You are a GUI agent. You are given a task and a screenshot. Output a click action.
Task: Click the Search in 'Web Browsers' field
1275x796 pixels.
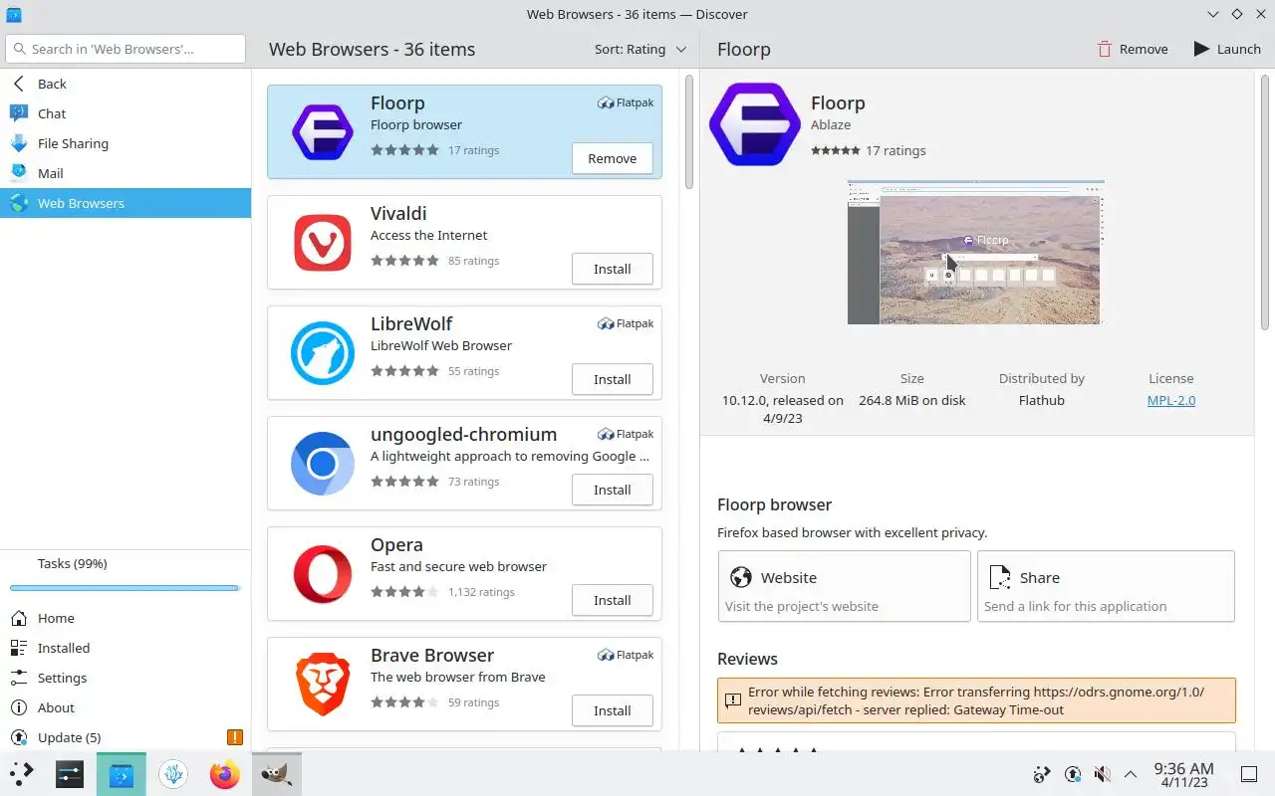(x=126, y=49)
